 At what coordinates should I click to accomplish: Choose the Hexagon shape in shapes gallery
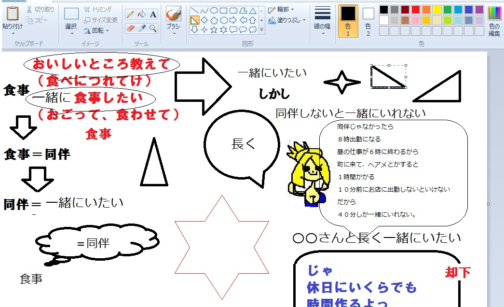(x=224, y=20)
